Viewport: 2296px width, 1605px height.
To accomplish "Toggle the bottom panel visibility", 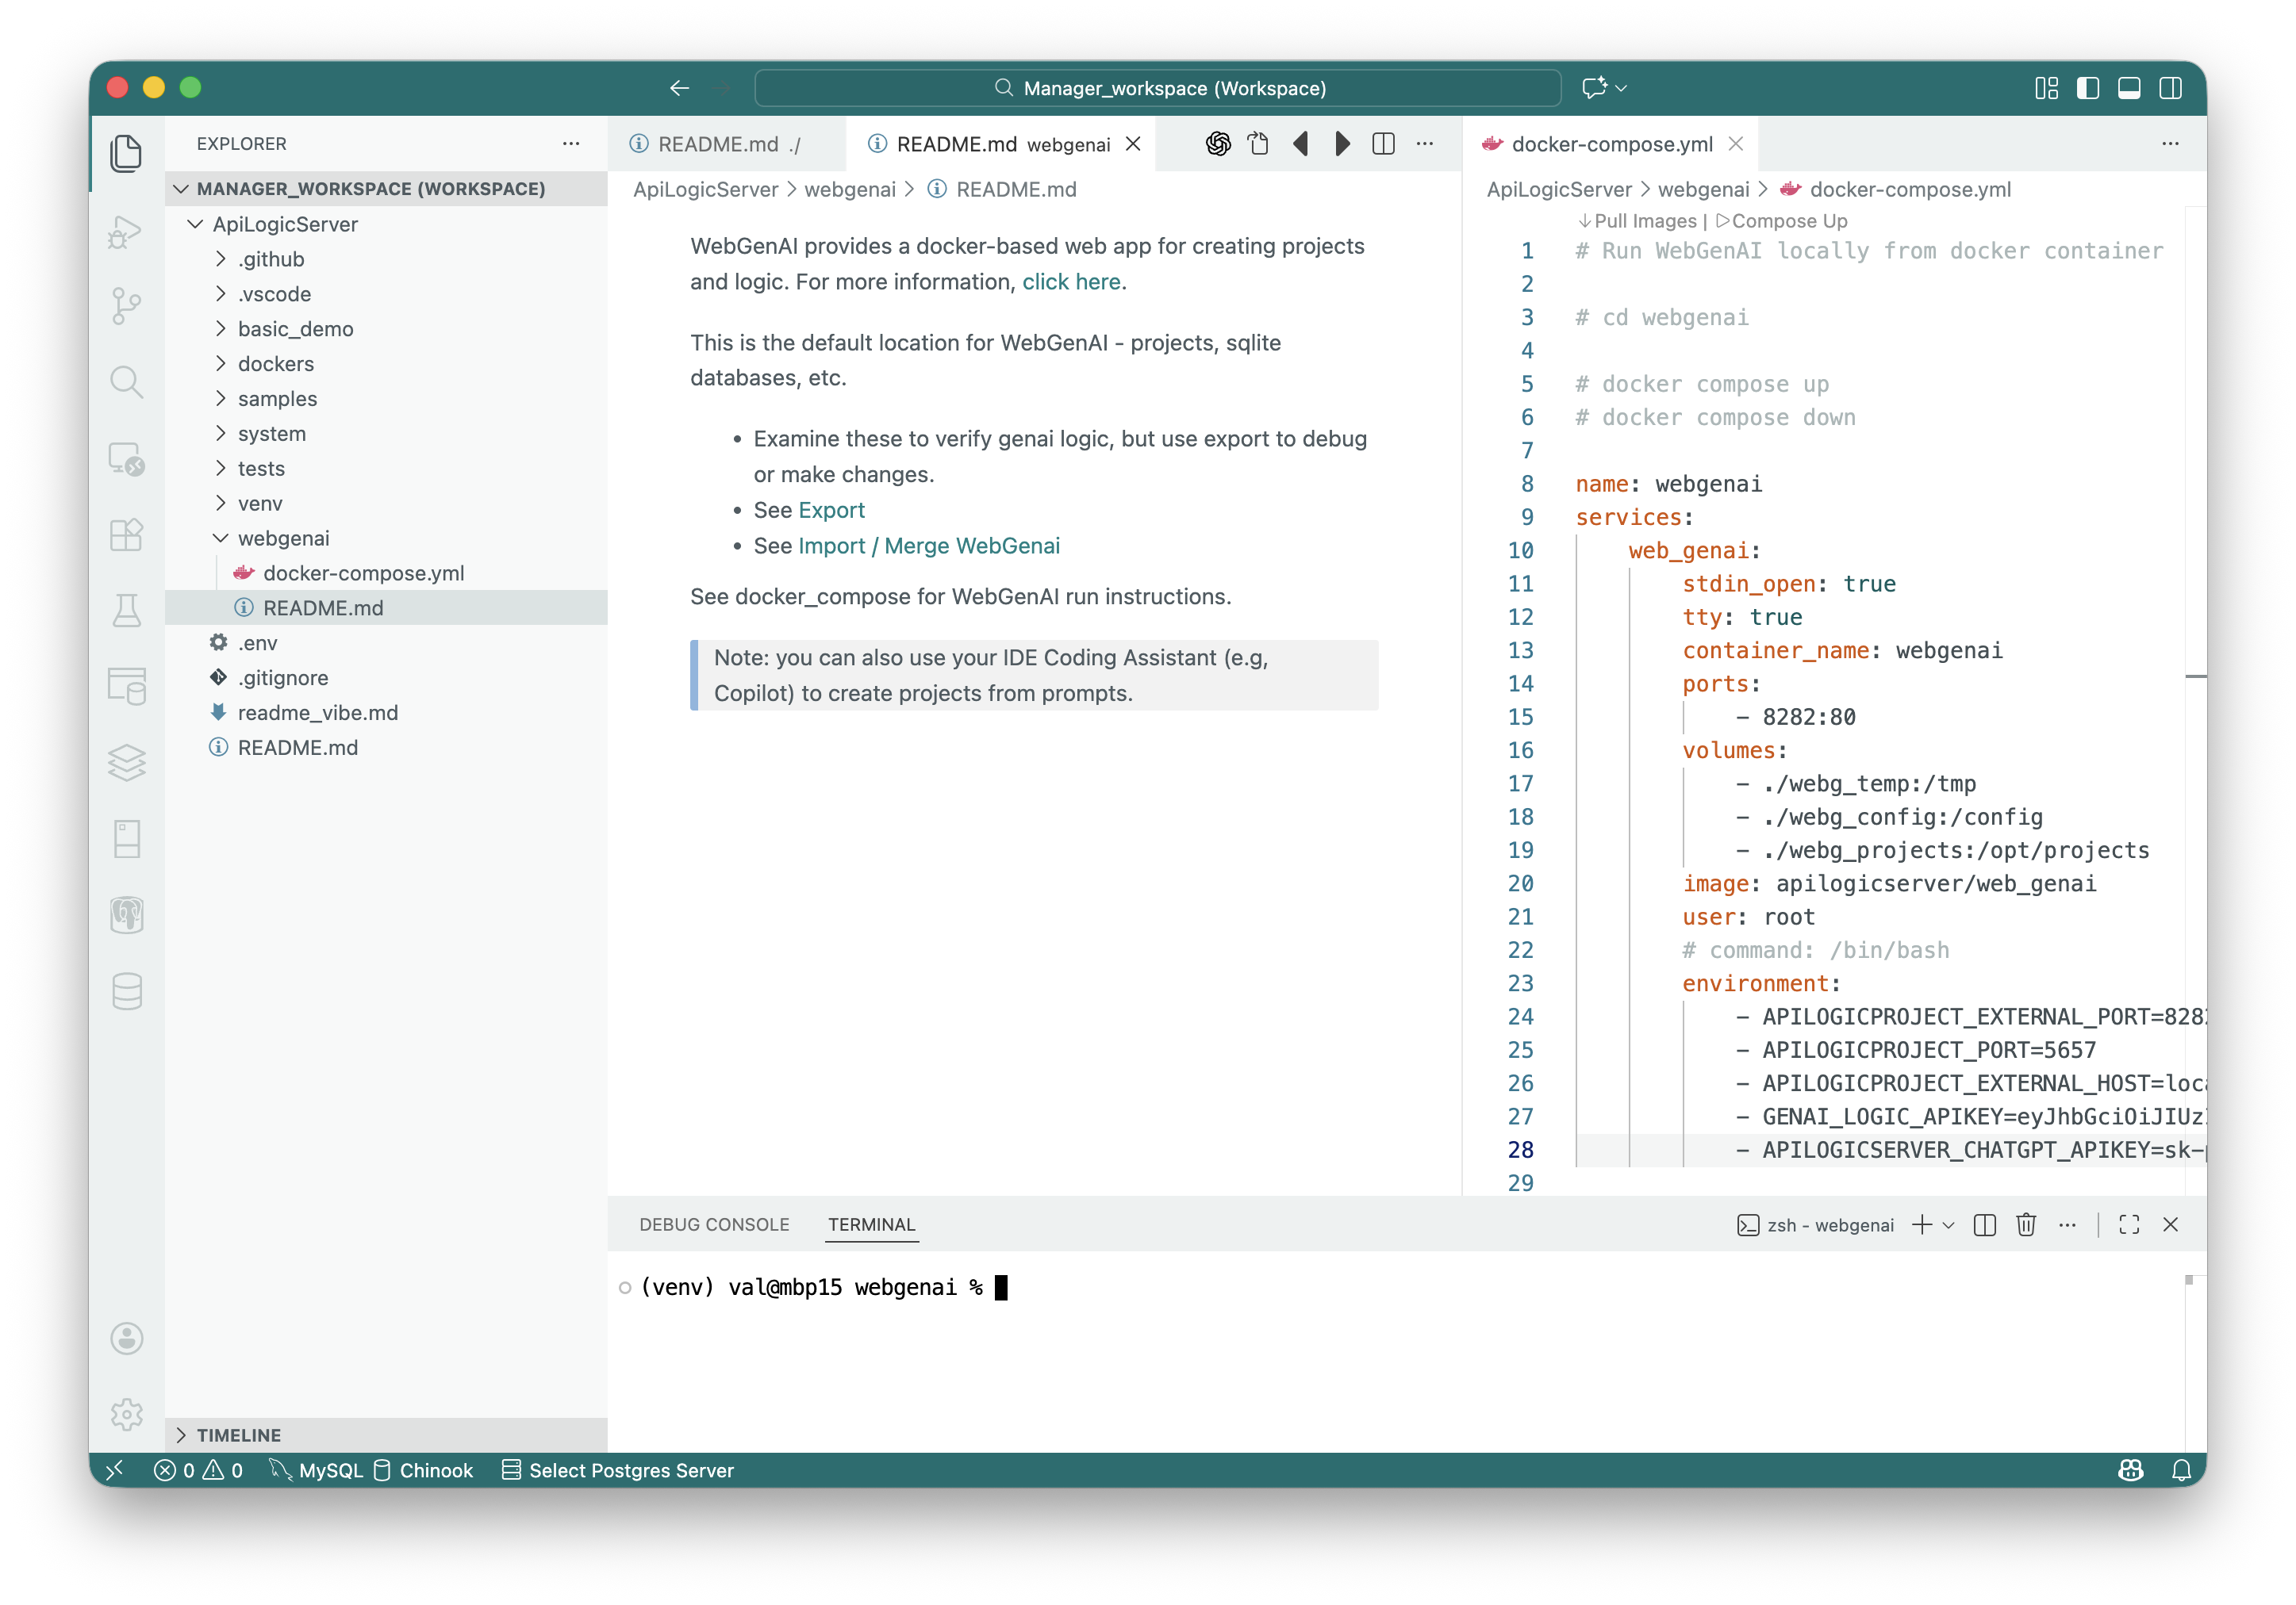I will [2129, 88].
